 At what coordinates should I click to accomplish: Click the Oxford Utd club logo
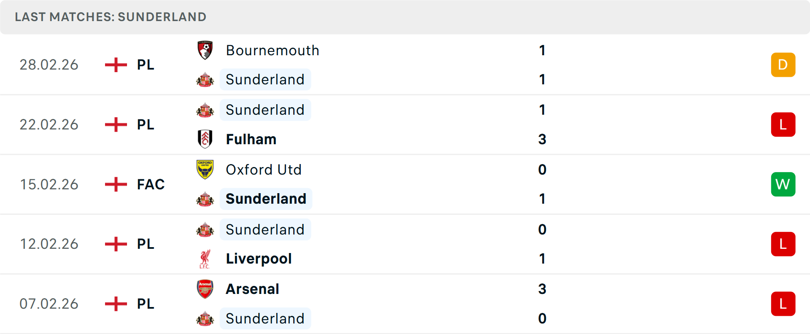point(205,170)
